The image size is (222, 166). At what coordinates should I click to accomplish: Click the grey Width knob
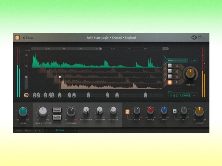(x=137, y=111)
